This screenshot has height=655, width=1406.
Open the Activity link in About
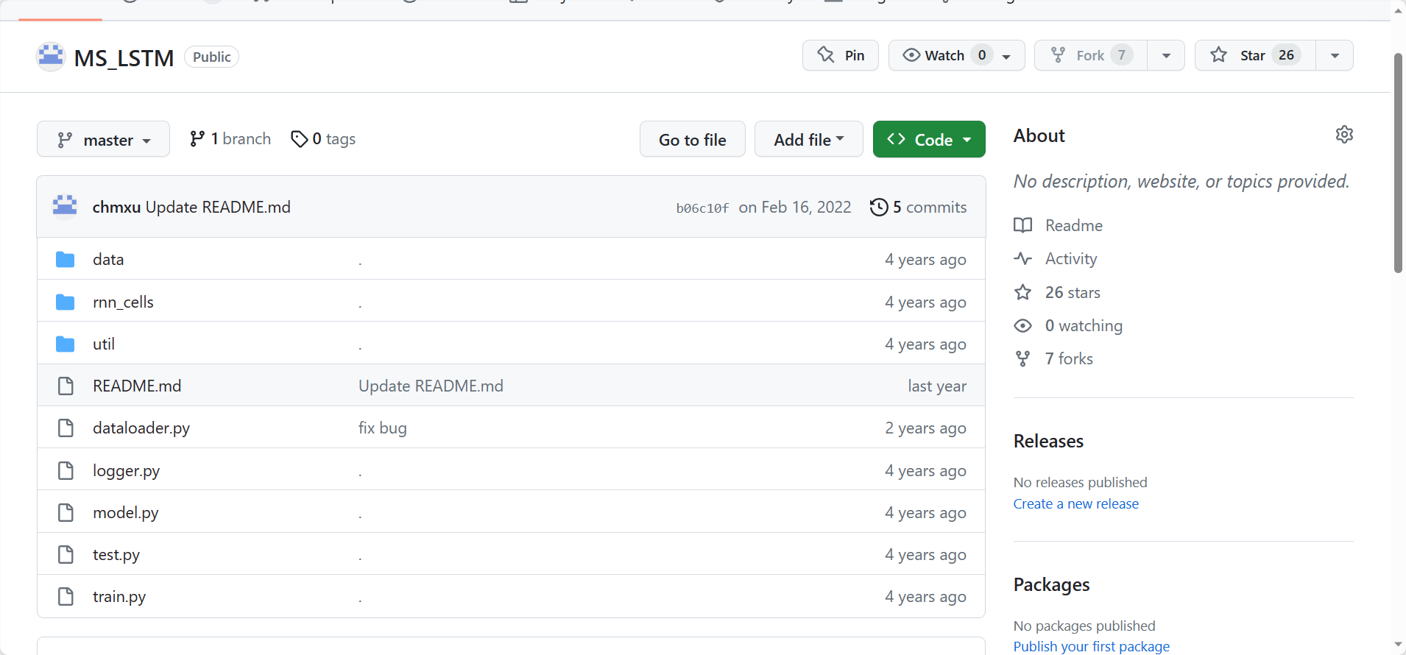(x=1070, y=259)
